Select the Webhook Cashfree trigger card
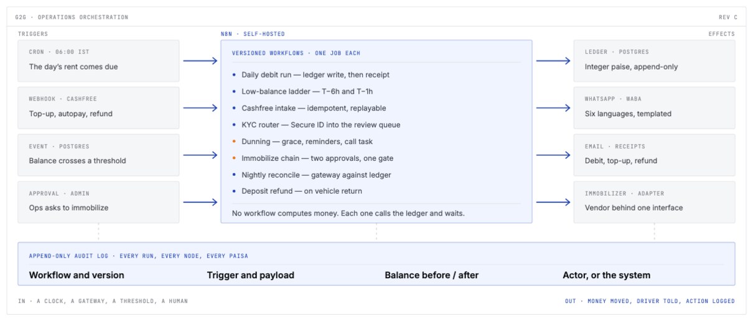This screenshot has height=321, width=753. (x=98, y=107)
